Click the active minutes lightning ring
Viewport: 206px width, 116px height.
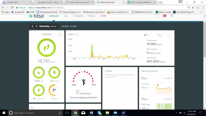39,90
